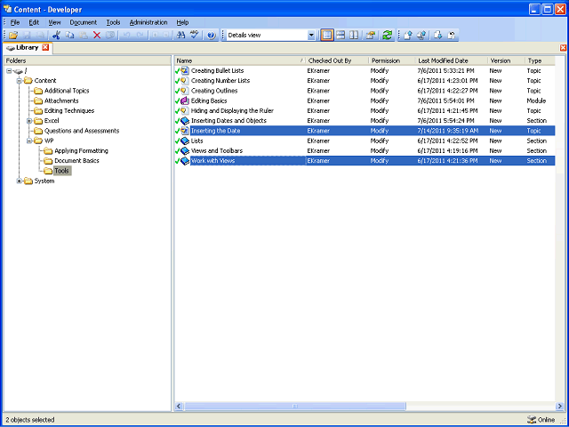This screenshot has height=427, width=569.
Task: Click the Version column header
Action: point(506,60)
